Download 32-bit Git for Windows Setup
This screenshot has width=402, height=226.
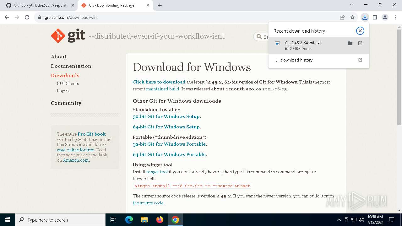(166, 116)
